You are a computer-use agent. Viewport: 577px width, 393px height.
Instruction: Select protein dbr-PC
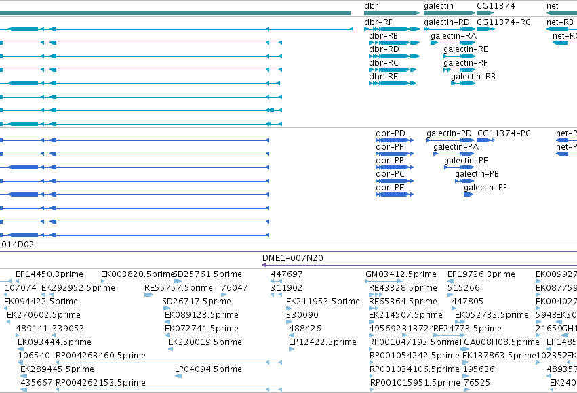(390, 174)
